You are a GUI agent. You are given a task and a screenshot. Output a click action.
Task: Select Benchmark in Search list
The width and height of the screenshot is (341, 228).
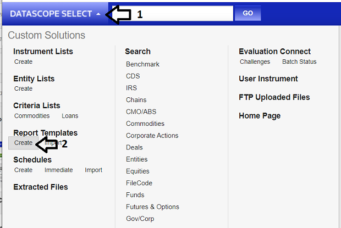pyautogui.click(x=142, y=64)
